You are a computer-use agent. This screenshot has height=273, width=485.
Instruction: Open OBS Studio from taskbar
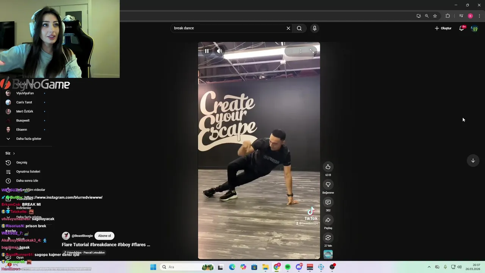[332, 267]
